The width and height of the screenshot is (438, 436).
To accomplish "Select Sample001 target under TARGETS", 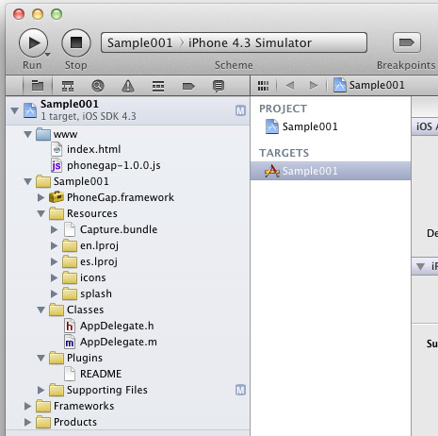I will (x=331, y=171).
